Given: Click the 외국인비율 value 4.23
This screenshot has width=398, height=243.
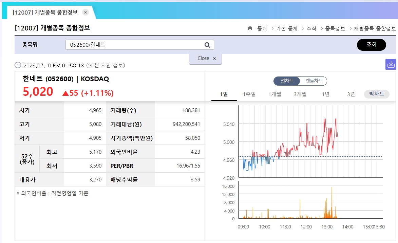Looking at the screenshot, I should coord(195,152).
